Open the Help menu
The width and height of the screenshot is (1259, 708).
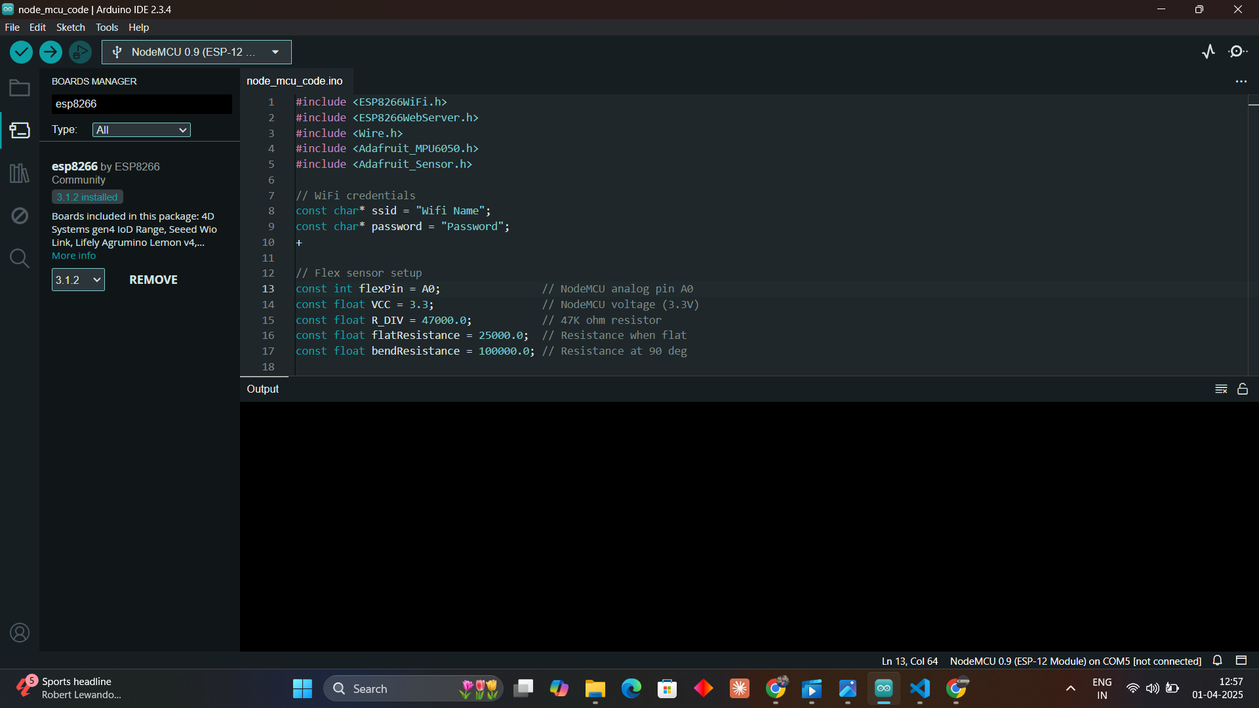pos(138,27)
